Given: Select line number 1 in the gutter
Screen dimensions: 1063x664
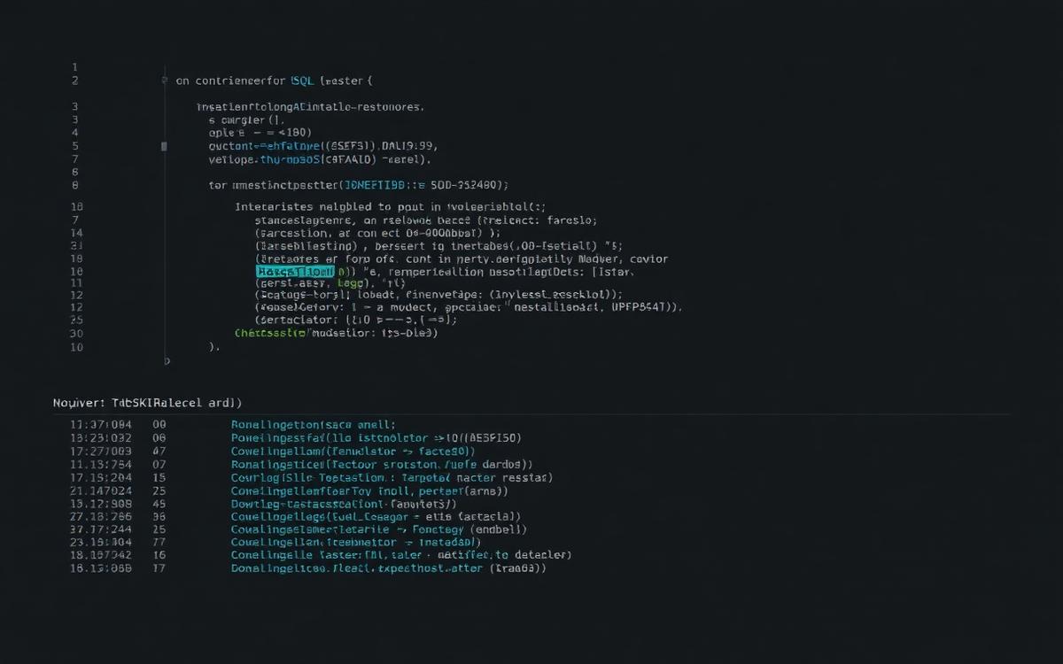Looking at the screenshot, I should click(x=74, y=67).
